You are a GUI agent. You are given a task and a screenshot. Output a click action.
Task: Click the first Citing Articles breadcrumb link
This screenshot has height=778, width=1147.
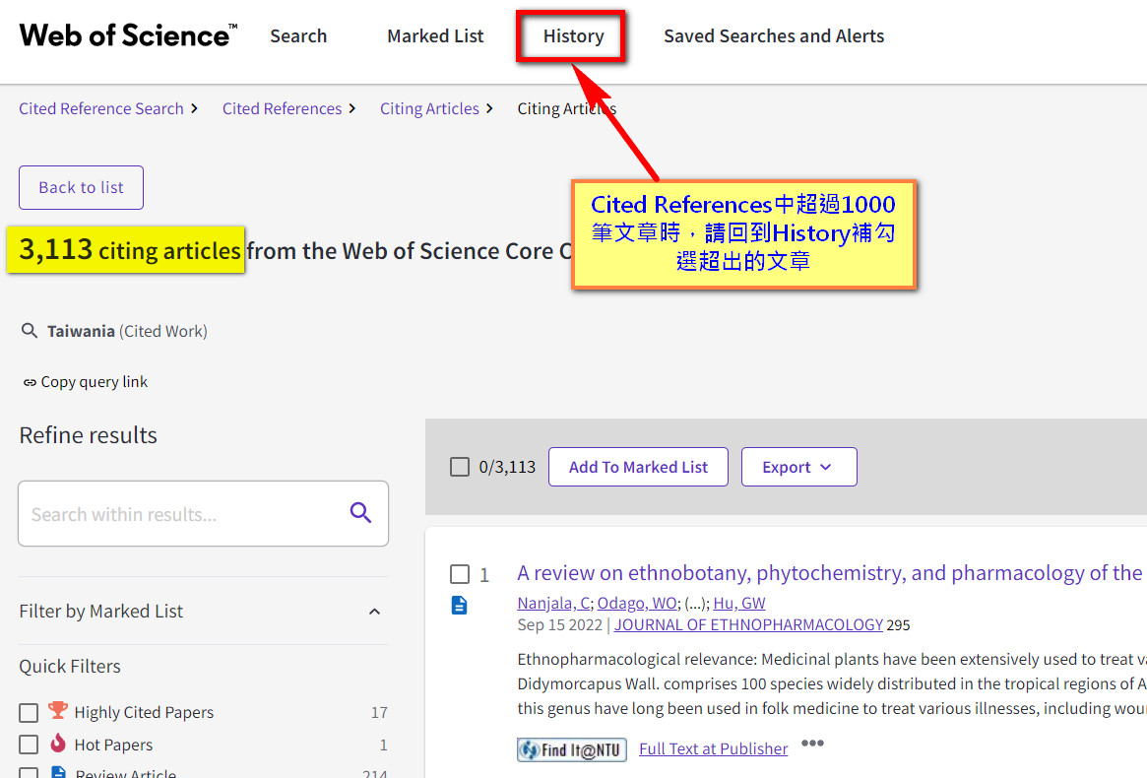coord(429,108)
